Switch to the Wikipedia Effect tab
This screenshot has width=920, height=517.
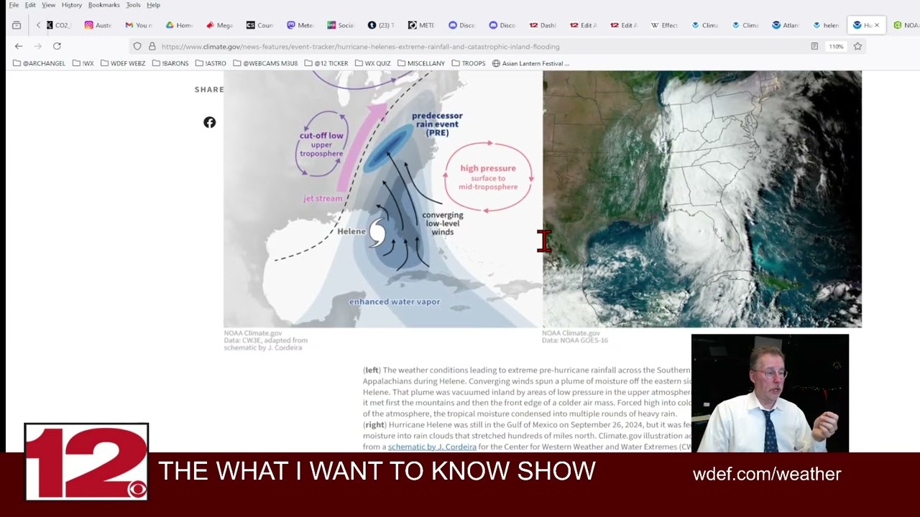pos(664,25)
